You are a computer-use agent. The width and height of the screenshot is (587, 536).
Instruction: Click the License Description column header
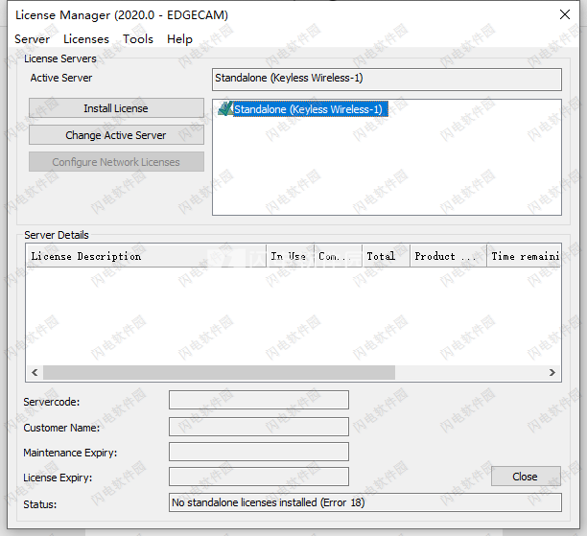click(147, 256)
